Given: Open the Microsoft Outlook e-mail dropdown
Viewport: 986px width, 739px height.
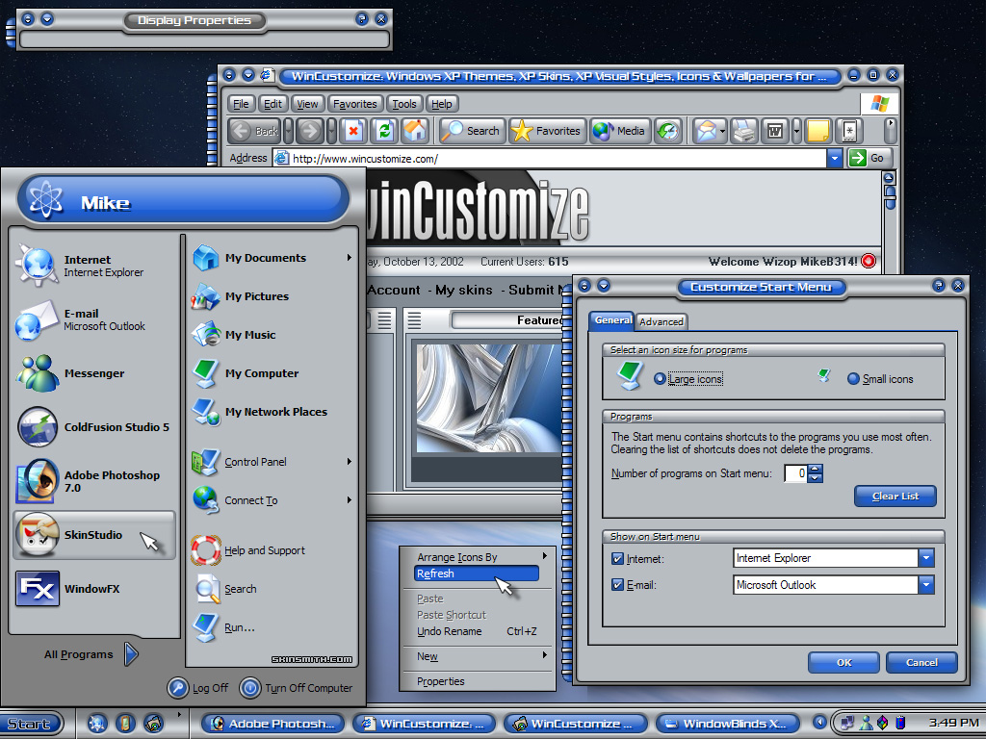Looking at the screenshot, I should tap(926, 585).
